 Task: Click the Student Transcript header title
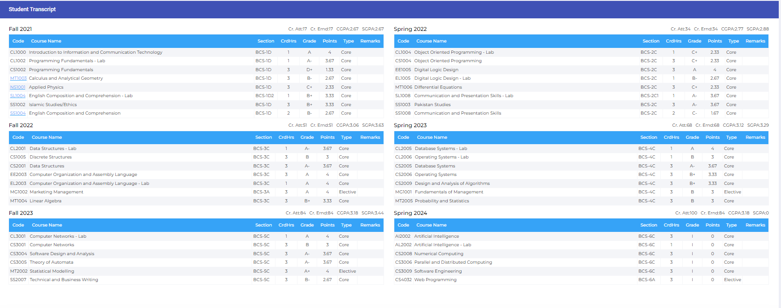pos(32,9)
